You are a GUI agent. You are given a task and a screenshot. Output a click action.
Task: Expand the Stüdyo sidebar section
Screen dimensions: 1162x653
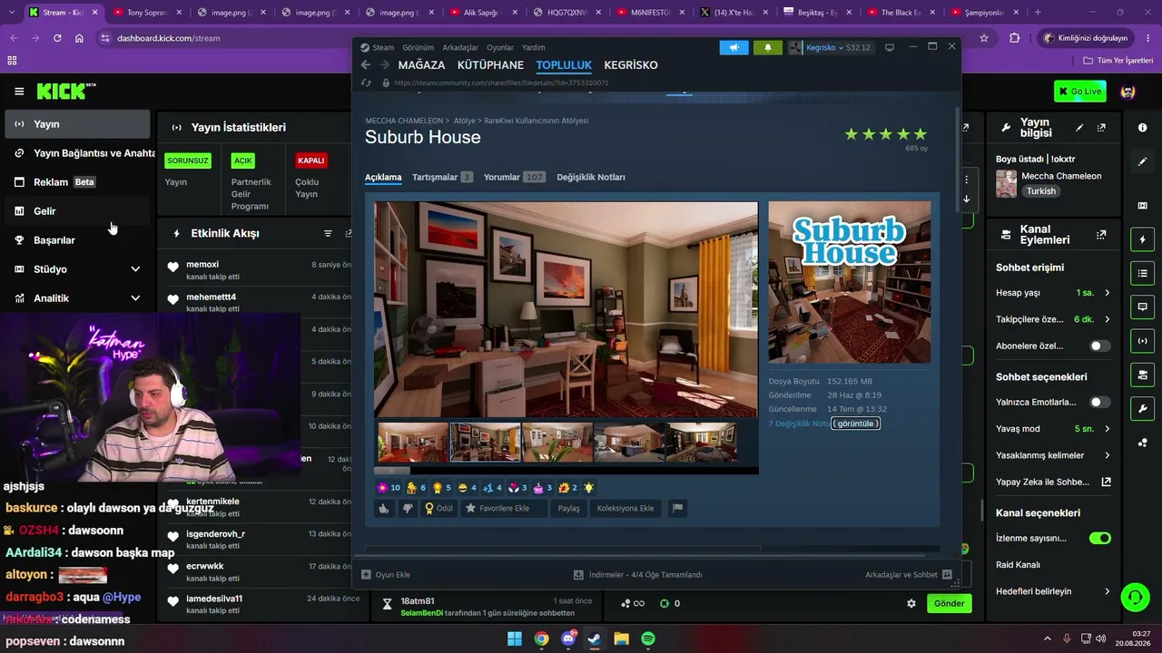(135, 269)
